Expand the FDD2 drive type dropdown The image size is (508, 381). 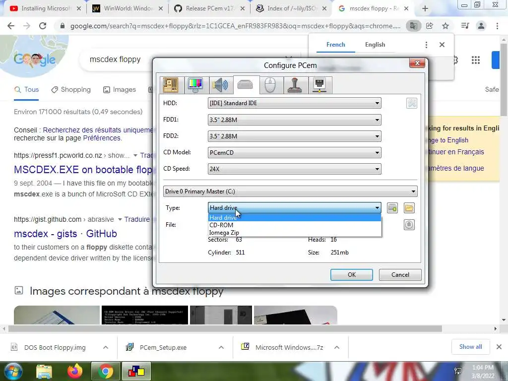coord(294,136)
